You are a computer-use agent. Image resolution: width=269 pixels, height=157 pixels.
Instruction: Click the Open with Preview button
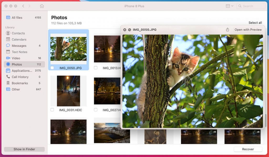[248, 30]
